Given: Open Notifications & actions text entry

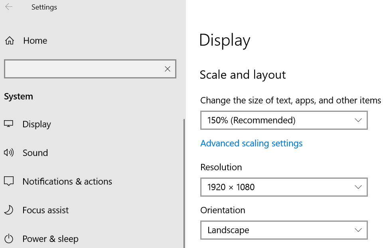Looking at the screenshot, I should (67, 182).
